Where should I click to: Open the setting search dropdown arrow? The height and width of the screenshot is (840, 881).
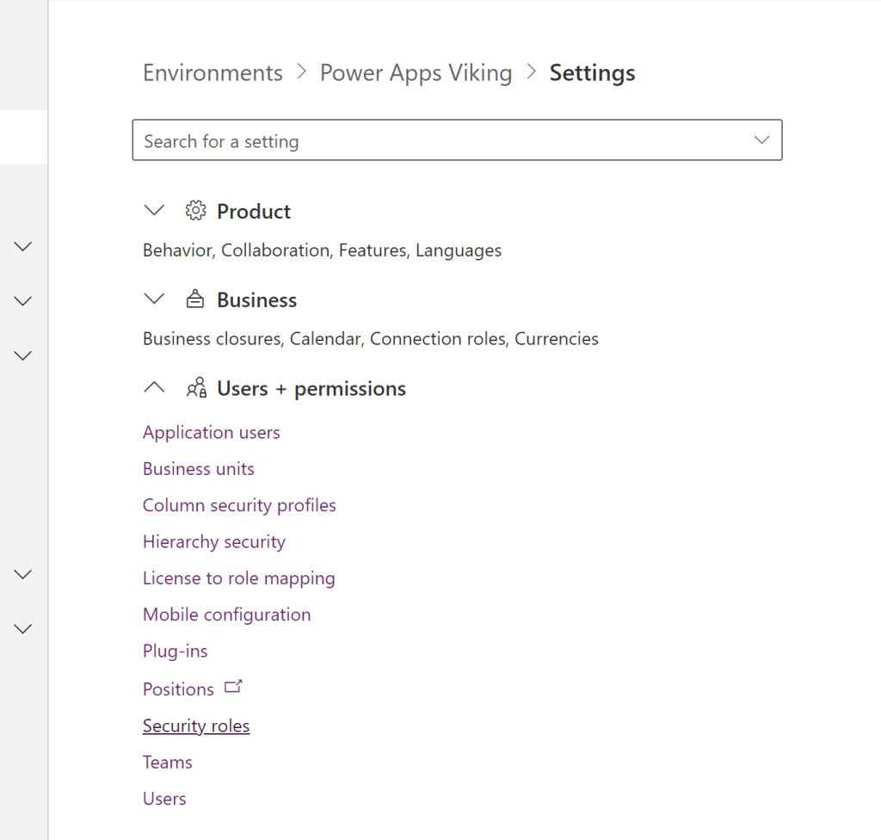click(x=761, y=140)
